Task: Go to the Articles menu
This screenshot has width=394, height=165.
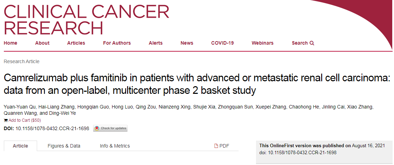Action: point(76,43)
